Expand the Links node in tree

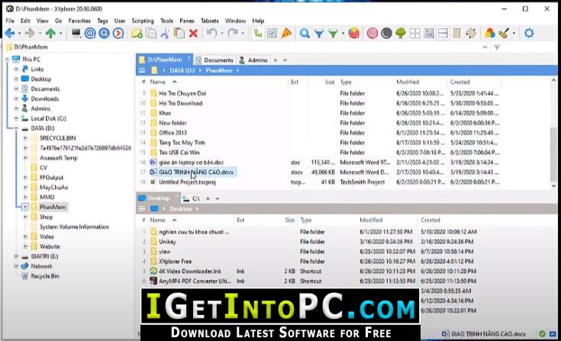[16, 69]
